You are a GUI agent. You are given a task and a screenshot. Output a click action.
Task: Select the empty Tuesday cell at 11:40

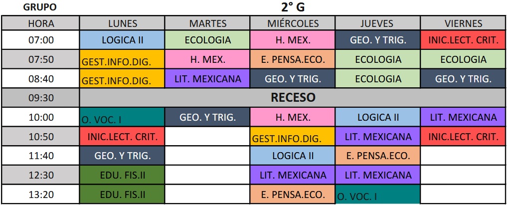(207, 156)
